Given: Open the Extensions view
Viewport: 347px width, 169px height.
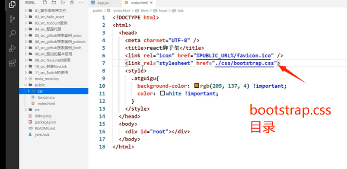Looking at the screenshot, I should click(12, 63).
